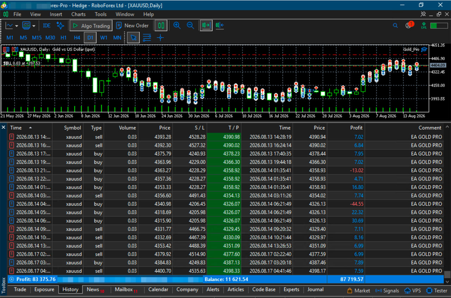Open the VPS link
Image resolution: width=451 pixels, height=298 pixels.
pyautogui.click(x=413, y=291)
